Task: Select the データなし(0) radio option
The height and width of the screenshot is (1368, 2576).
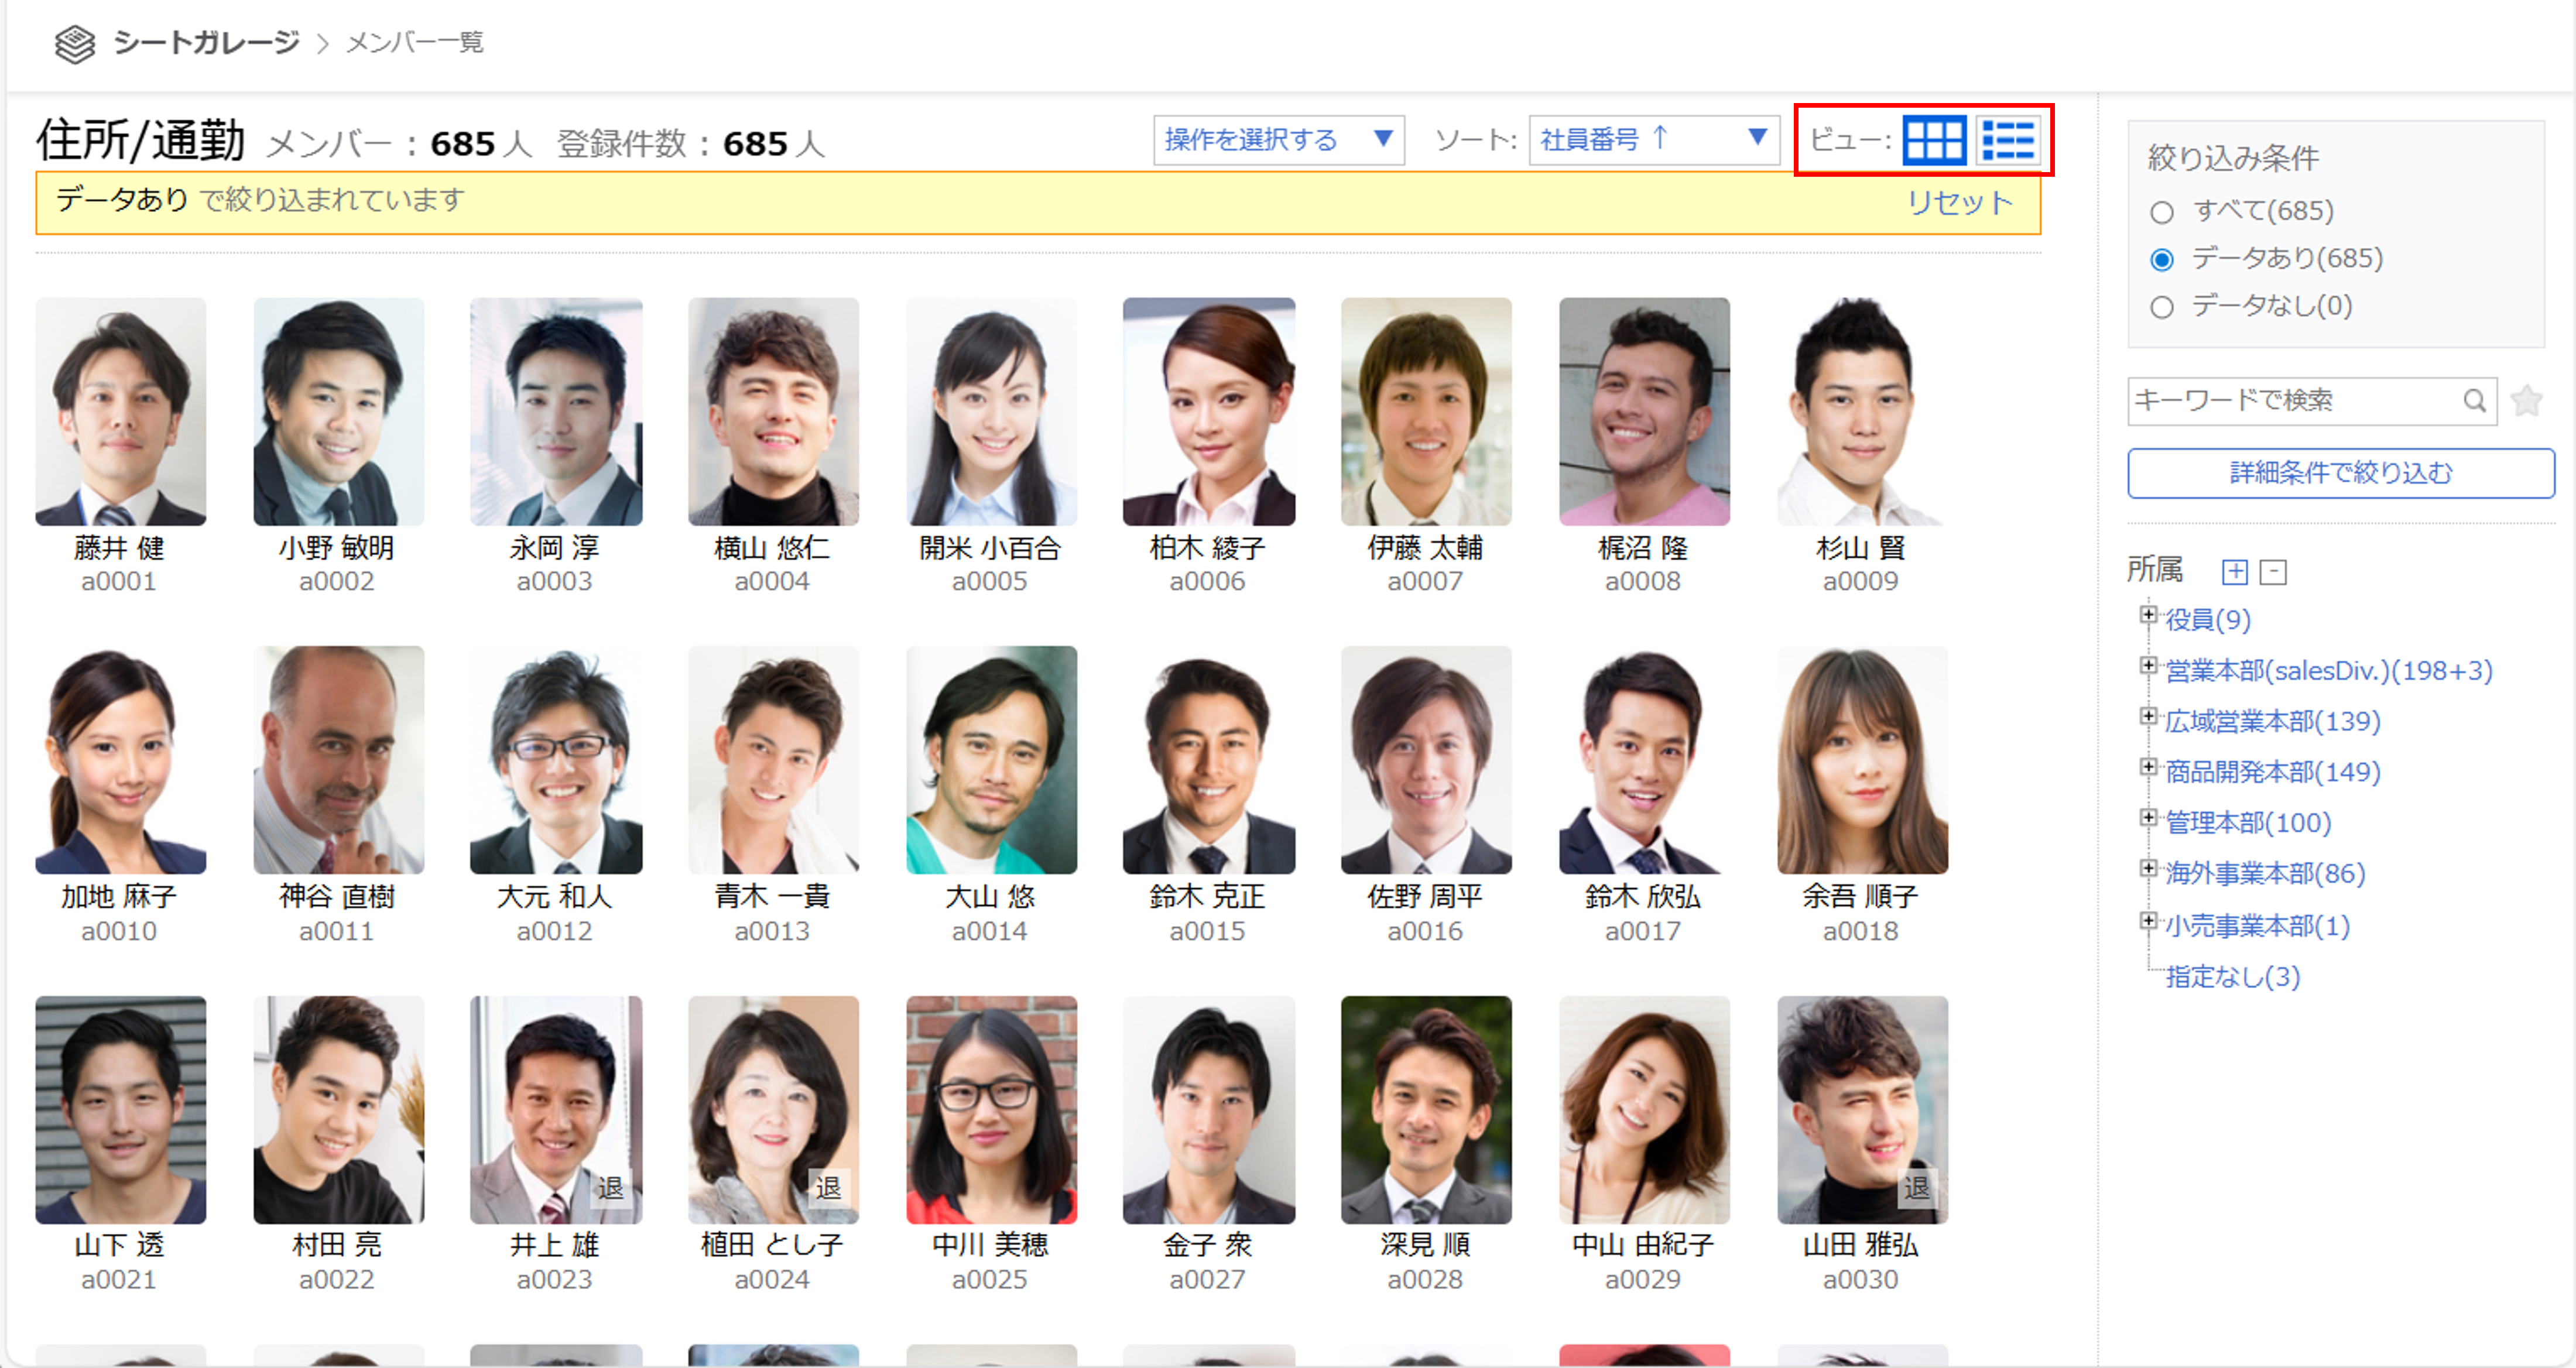Action: coord(2162,307)
